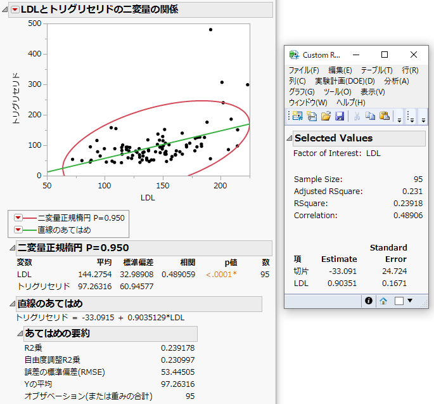Click the red ellipse line swatch in legend
Viewport: 434px width, 404px height.
pos(30,218)
